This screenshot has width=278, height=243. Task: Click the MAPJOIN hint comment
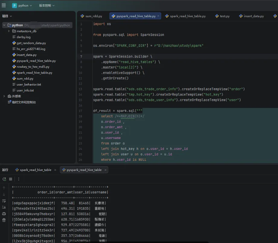pos(129,116)
